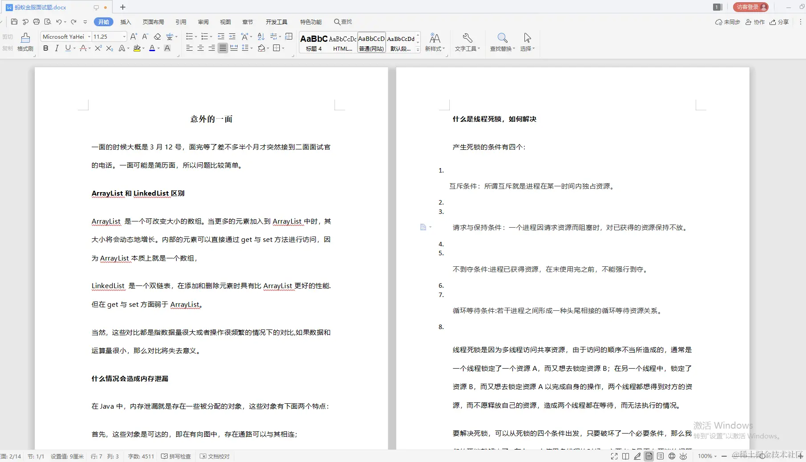Select the HTML(网站) style in the style gallery
The image size is (806, 462).
[x=343, y=42]
